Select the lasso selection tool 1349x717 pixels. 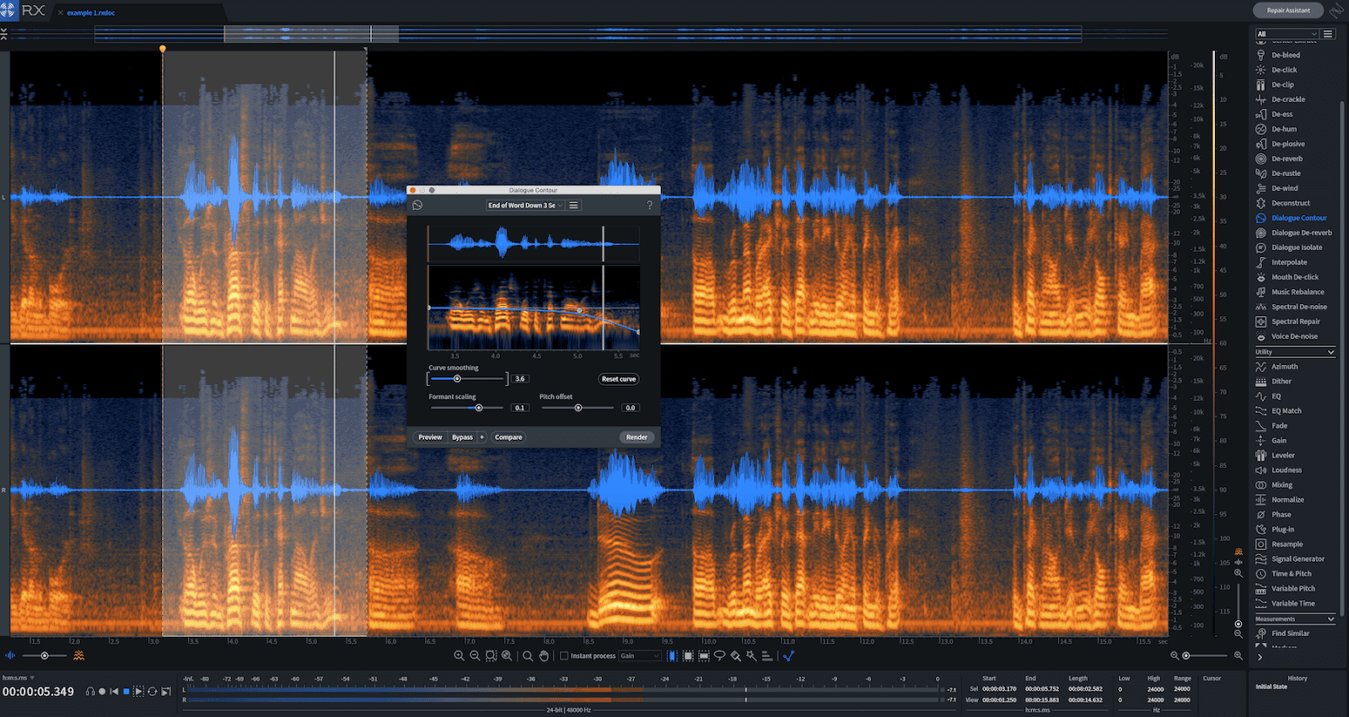click(719, 655)
